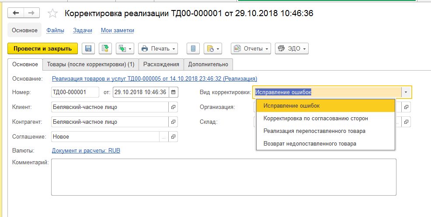This screenshot has width=431, height=217.
Task: Open Клиент record with open icon
Action: tap(173, 107)
